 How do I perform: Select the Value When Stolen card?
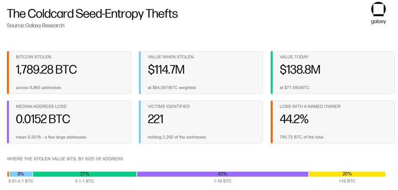click(201, 73)
